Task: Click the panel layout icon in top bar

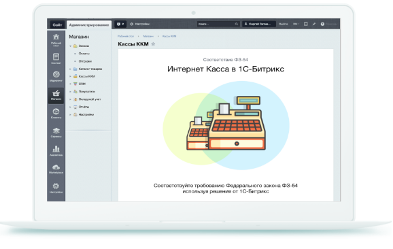Action: (306, 24)
